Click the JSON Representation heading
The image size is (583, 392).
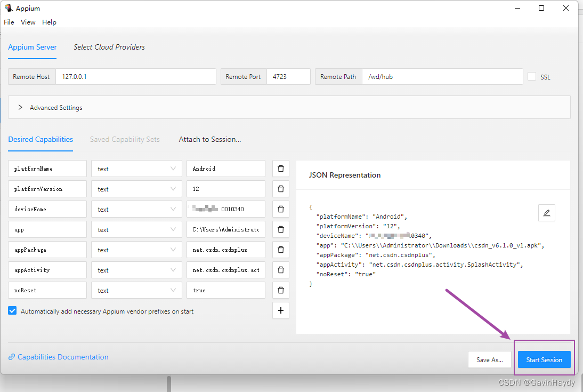click(x=345, y=175)
